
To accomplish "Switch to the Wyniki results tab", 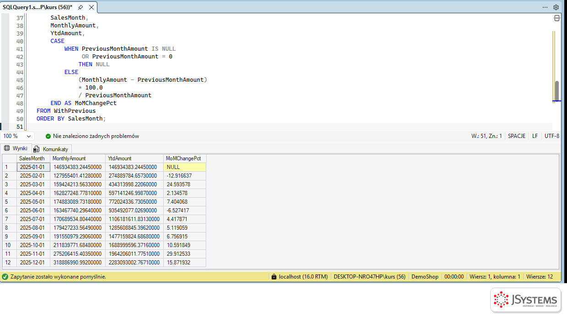I will 16,148.
